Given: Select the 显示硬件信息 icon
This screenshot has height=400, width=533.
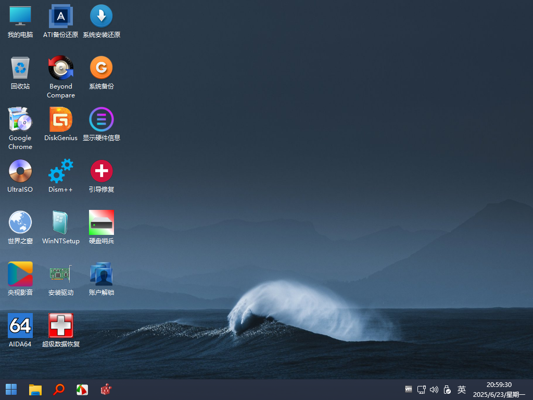Looking at the screenshot, I should pyautogui.click(x=101, y=120).
